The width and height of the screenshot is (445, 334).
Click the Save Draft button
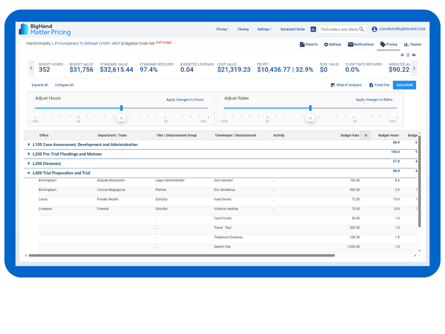pyautogui.click(x=404, y=85)
